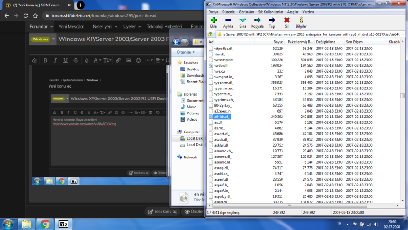This screenshot has width=408, height=230.
Task: Click the eraser (remove formatting) icon in forum editor
Action: pos(34,60)
